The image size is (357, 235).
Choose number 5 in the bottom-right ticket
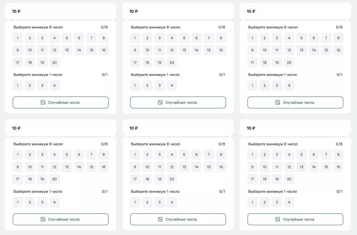pyautogui.click(x=302, y=155)
